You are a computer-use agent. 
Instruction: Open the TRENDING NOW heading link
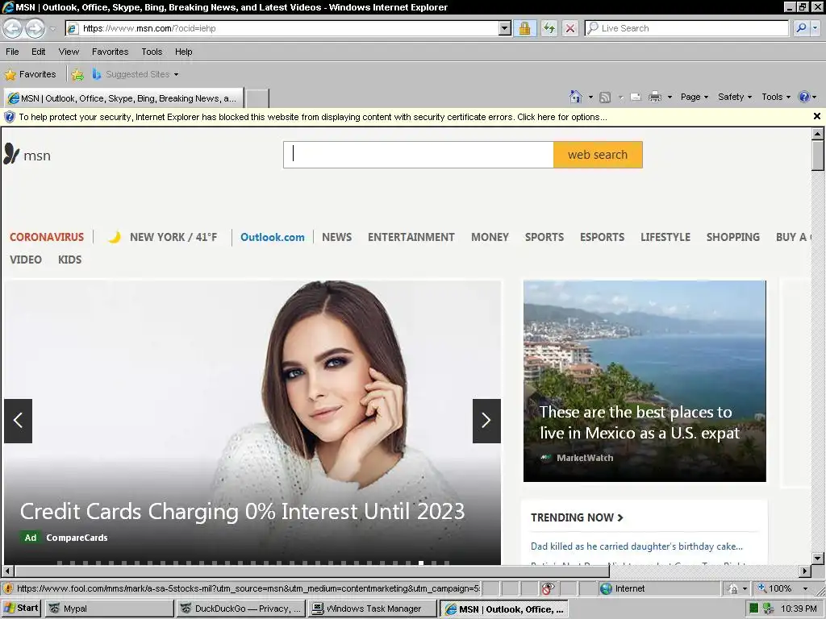coord(577,517)
